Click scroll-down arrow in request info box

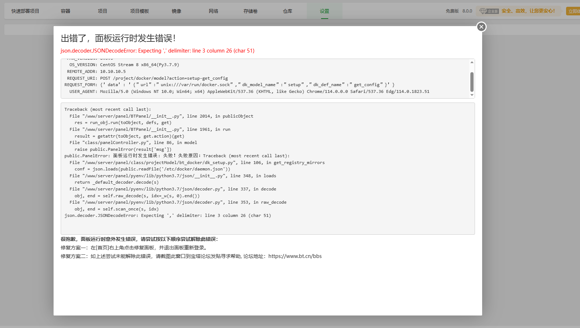coord(472,95)
